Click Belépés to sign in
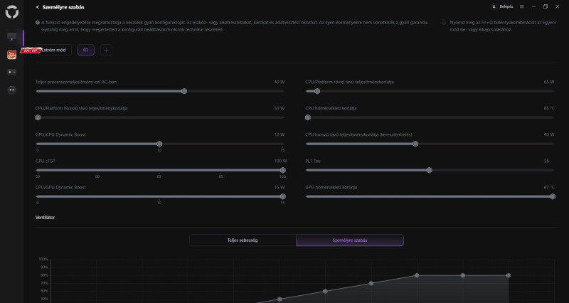This screenshot has height=303, width=569. point(506,6)
